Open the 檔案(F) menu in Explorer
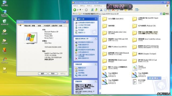172x96 pixels. point(76,6)
